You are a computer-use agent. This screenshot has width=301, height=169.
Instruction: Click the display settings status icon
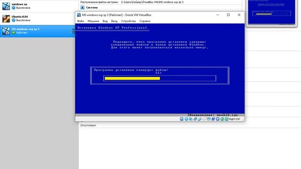209,119
